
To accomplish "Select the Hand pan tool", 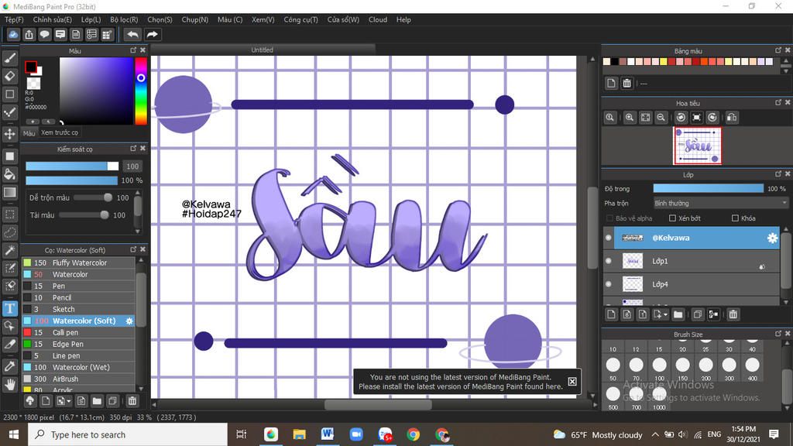I will click(9, 385).
